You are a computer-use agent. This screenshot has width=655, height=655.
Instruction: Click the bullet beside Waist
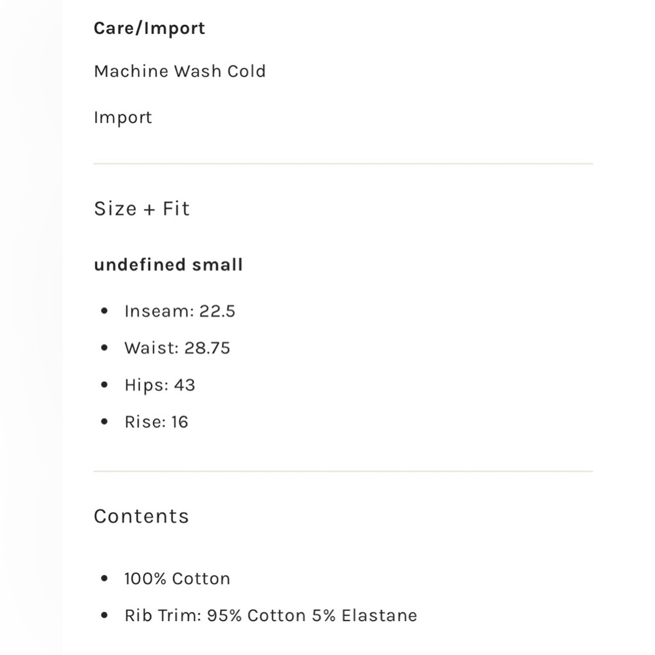click(x=104, y=348)
